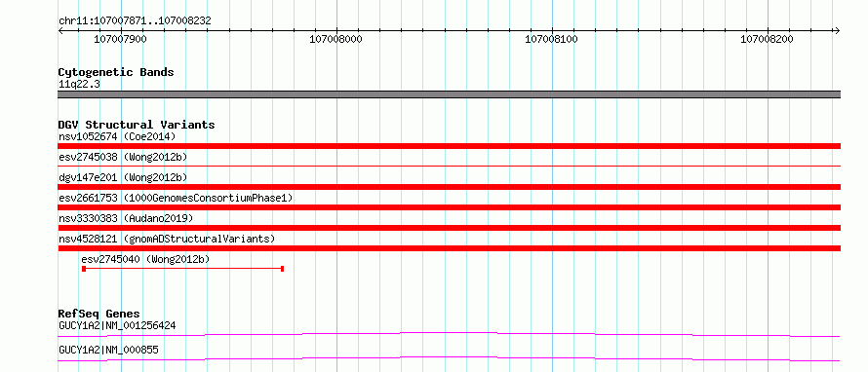Click ruler position 107008000
Image resolution: width=868 pixels, height=372 pixels.
tap(336, 39)
